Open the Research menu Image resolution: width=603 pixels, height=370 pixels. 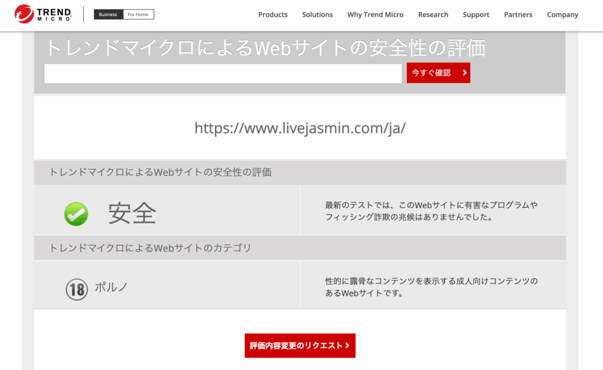click(x=433, y=15)
